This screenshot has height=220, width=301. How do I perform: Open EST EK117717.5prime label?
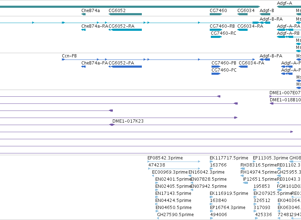229,158
